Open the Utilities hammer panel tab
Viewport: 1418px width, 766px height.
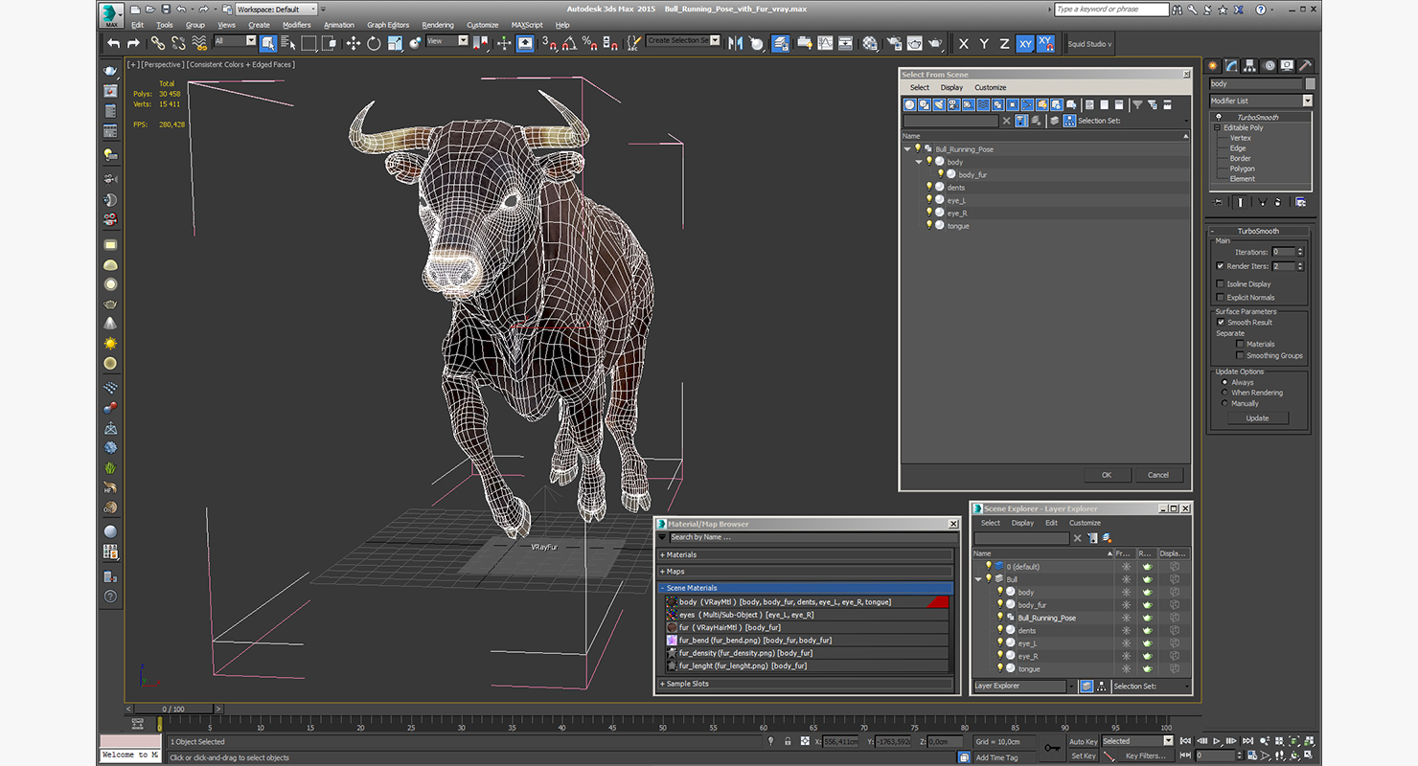pyautogui.click(x=1305, y=65)
